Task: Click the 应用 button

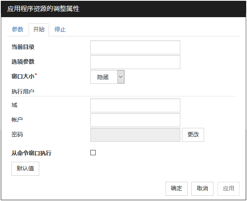Action: (x=228, y=188)
